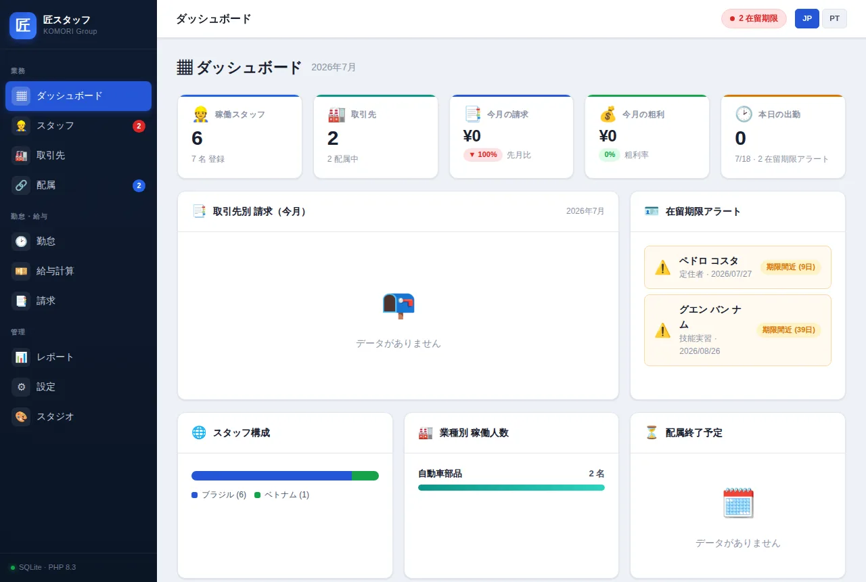The image size is (866, 582).
Task: Click the document icon on 今月の請求 card
Action: click(472, 114)
